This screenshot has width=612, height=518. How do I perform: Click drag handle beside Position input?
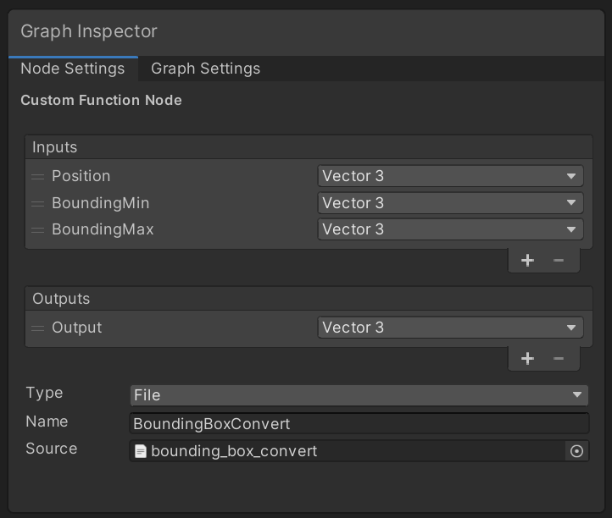point(37,177)
